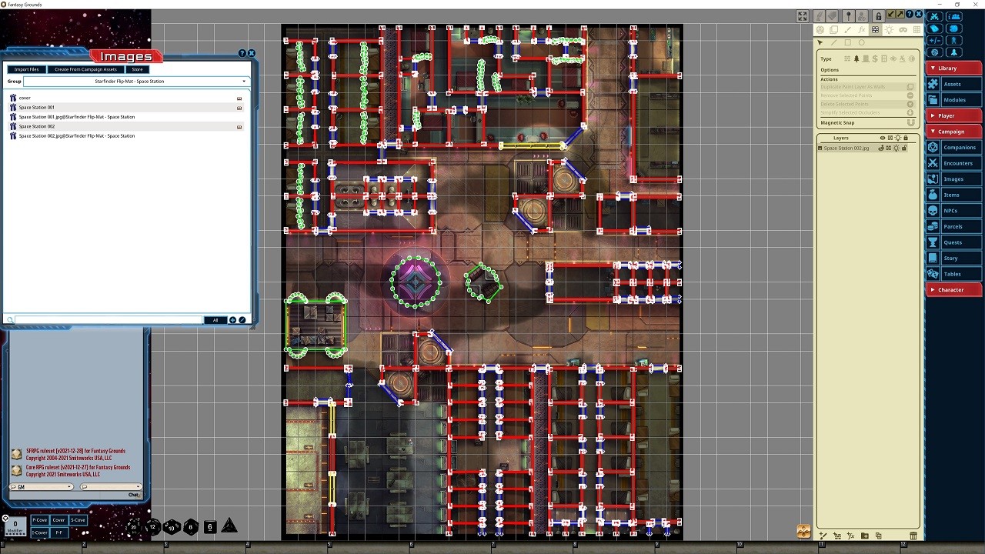The height and width of the screenshot is (554, 985).
Task: Select the paint brush layer tool
Action: pyautogui.click(x=848, y=29)
